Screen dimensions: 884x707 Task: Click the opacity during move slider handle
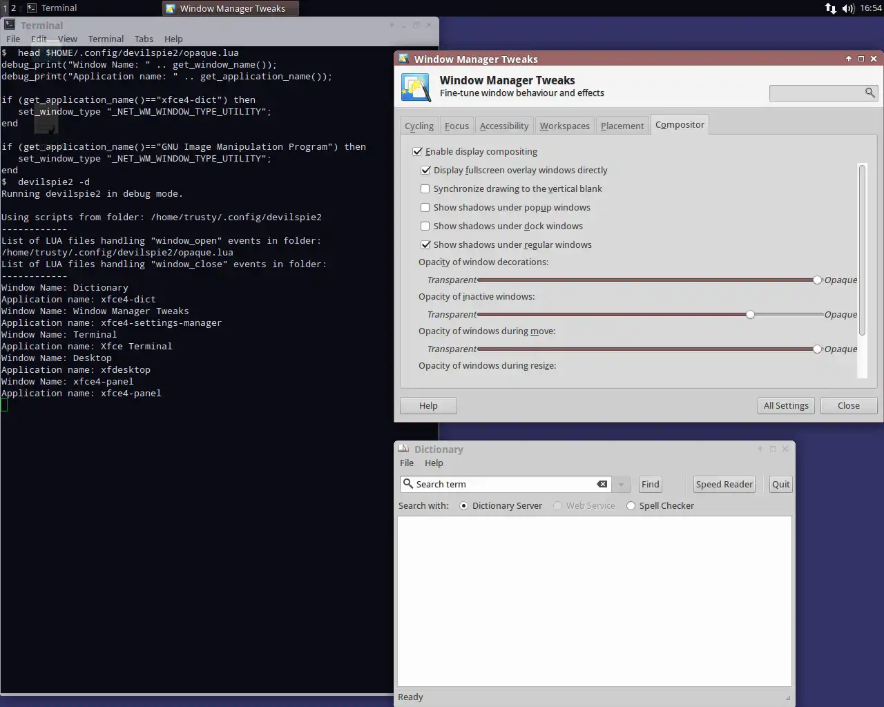817,349
